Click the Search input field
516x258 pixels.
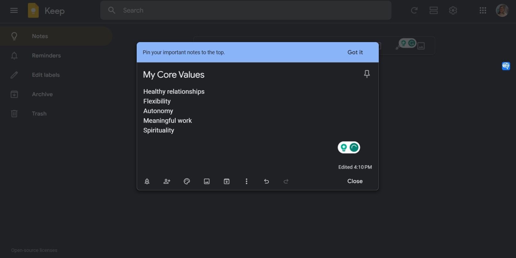click(x=246, y=10)
